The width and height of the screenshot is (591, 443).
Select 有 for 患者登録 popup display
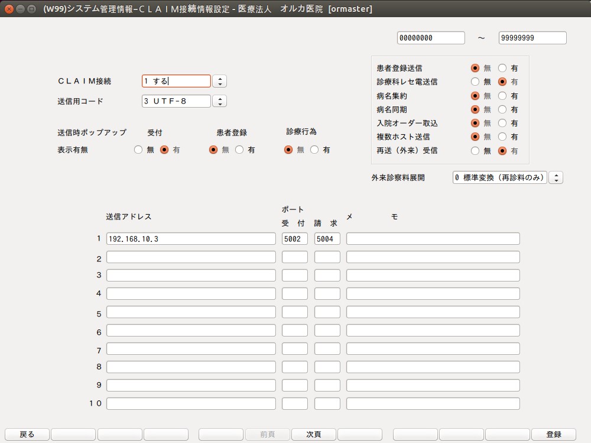click(239, 150)
